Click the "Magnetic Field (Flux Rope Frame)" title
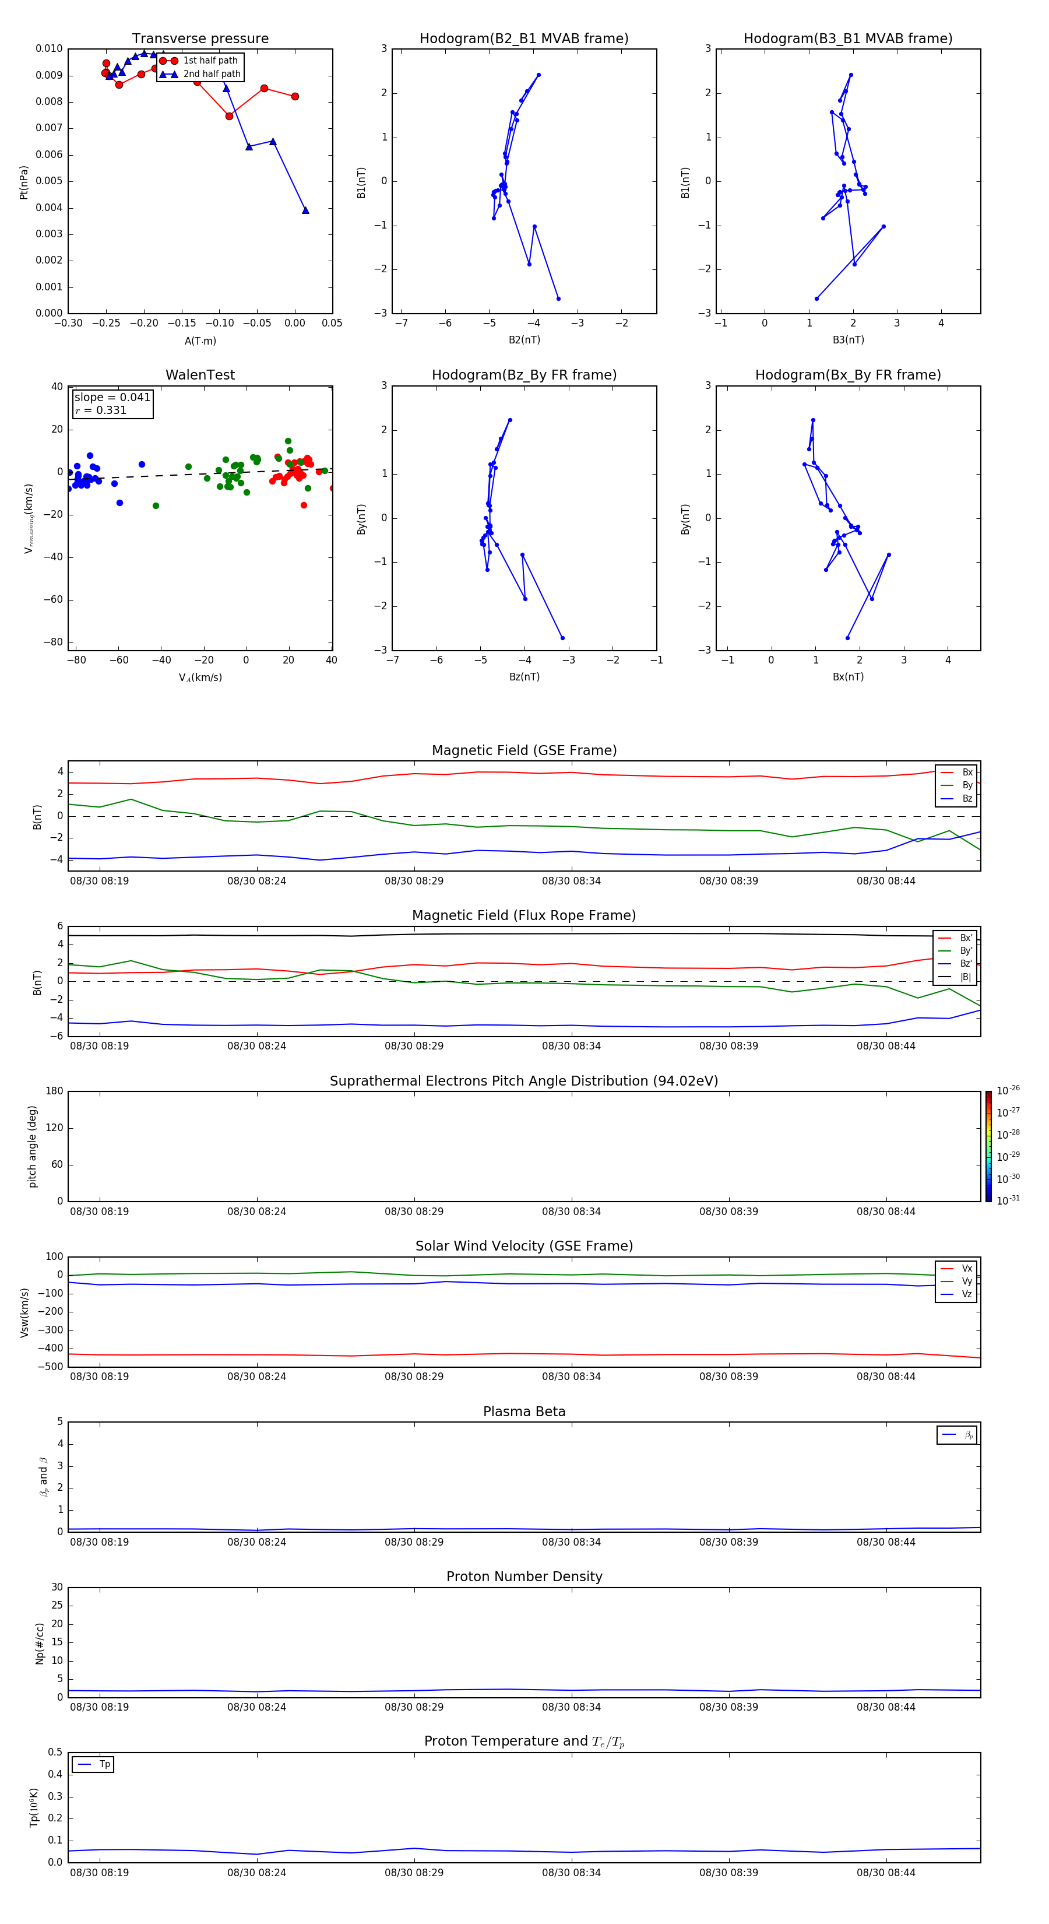 point(524,916)
